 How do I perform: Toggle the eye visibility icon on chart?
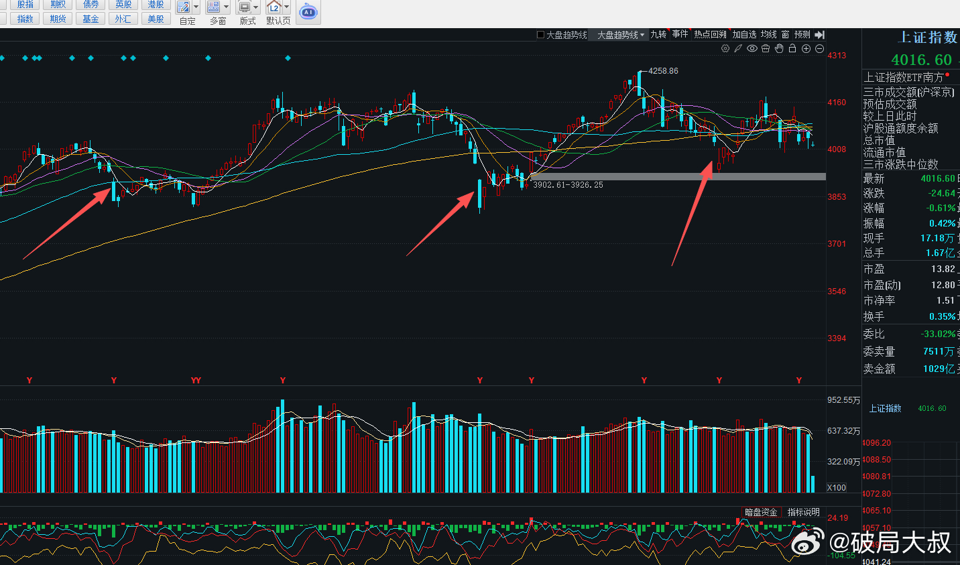pyautogui.click(x=752, y=48)
